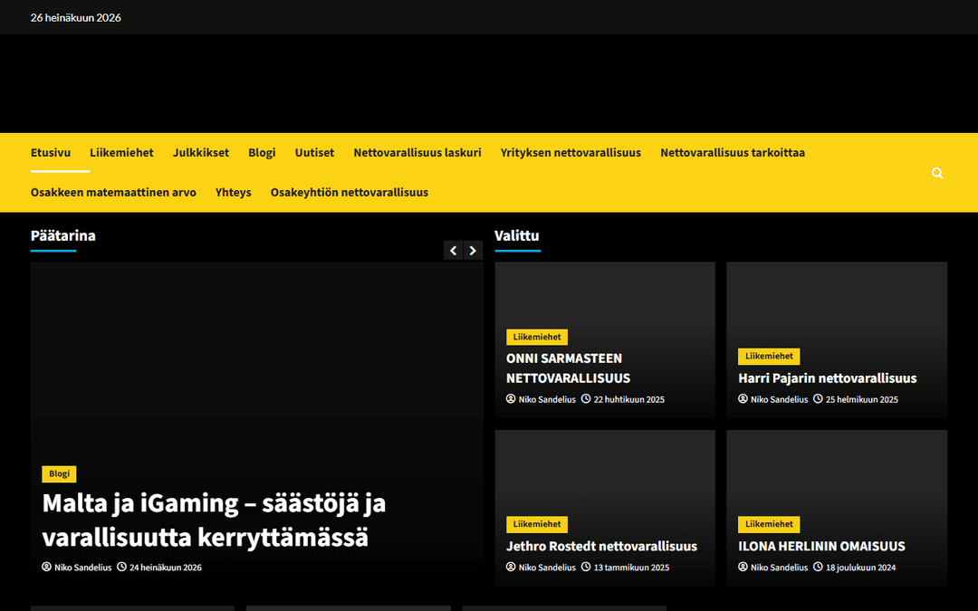Viewport: 978px width, 611px height.
Task: Click author icon on Malta ja iGaming article
Action: [x=47, y=567]
